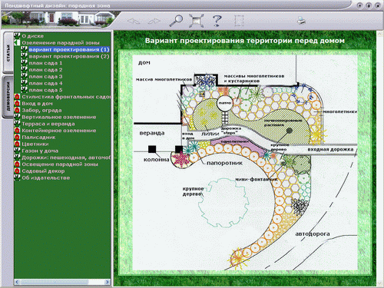Click the printer icon in toolbar
384x288 pixels.
301,21
